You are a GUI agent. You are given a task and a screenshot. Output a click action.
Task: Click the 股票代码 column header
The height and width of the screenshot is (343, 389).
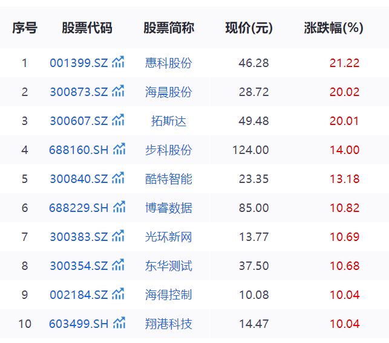click(87, 28)
